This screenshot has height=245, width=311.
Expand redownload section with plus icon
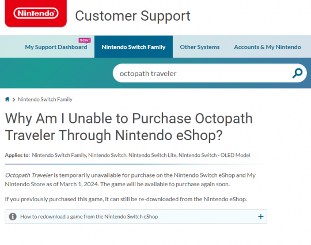pos(261,216)
